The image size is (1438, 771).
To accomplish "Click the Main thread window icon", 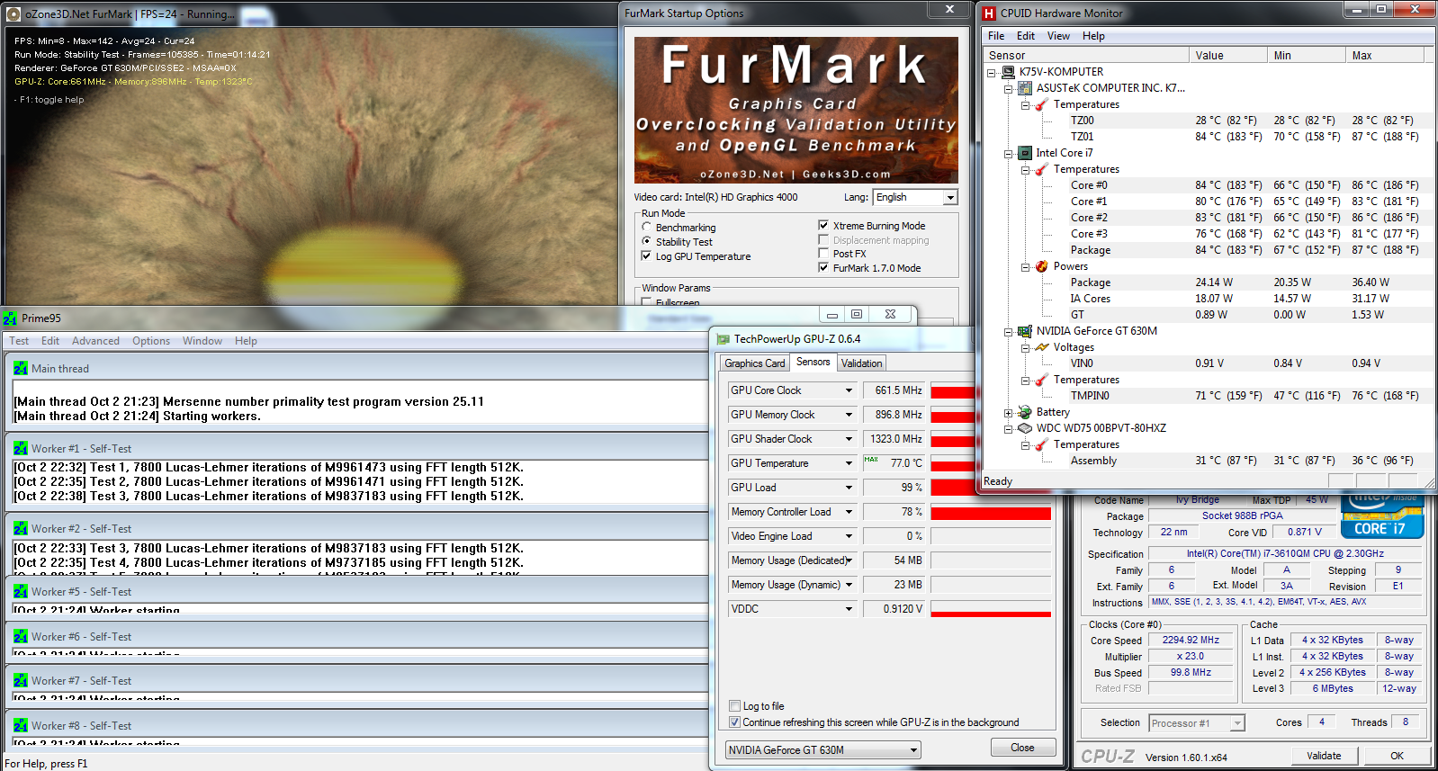I will pyautogui.click(x=21, y=368).
